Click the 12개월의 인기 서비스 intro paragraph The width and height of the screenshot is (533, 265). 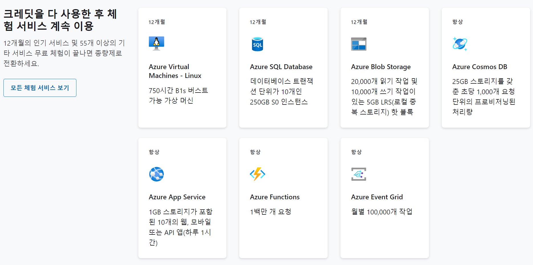pos(64,53)
